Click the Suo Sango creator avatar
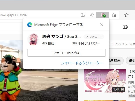 33,39
